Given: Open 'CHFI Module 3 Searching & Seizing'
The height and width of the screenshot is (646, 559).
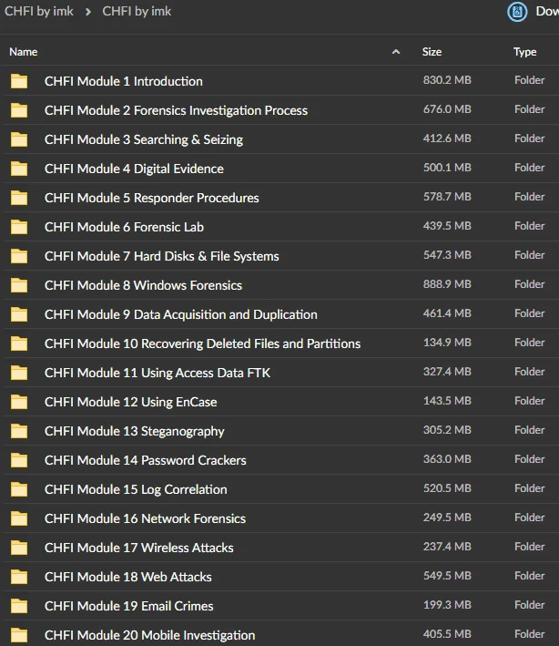Looking at the screenshot, I should (144, 139).
